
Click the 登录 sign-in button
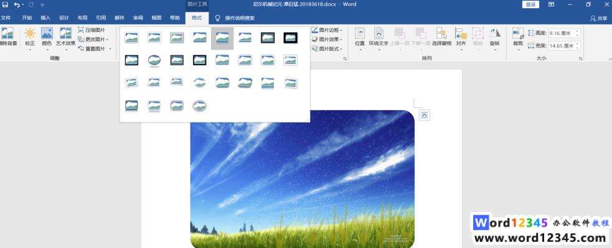coord(530,4)
